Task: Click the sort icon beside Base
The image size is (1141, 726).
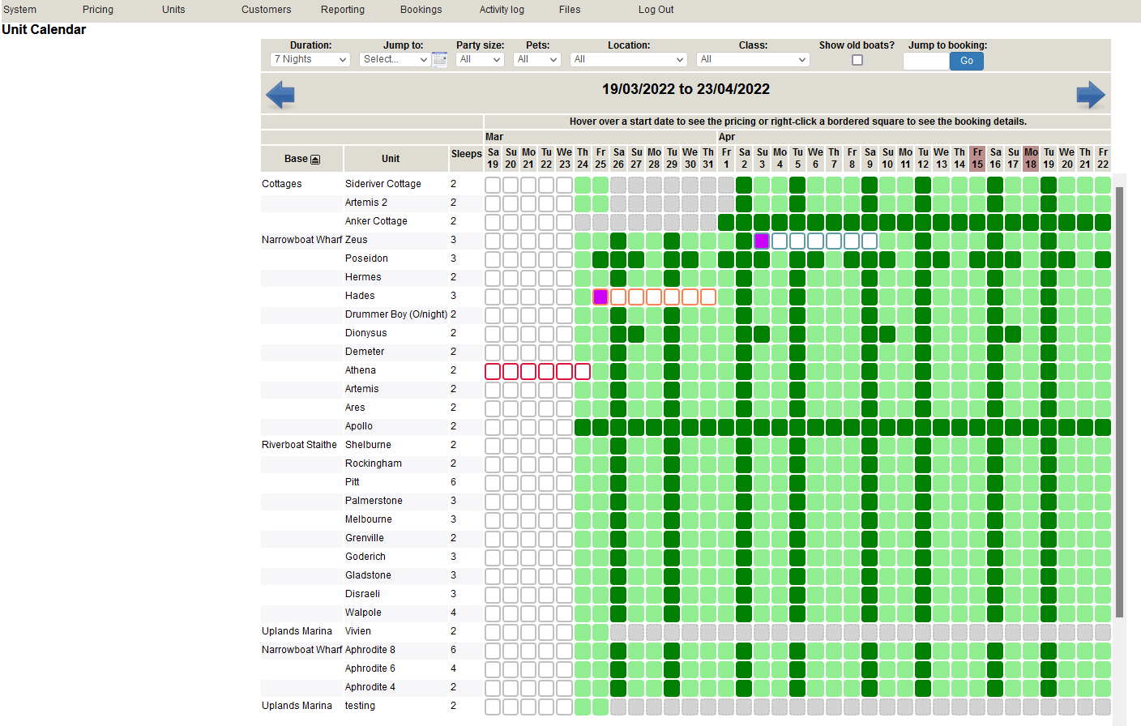Action: tap(315, 160)
